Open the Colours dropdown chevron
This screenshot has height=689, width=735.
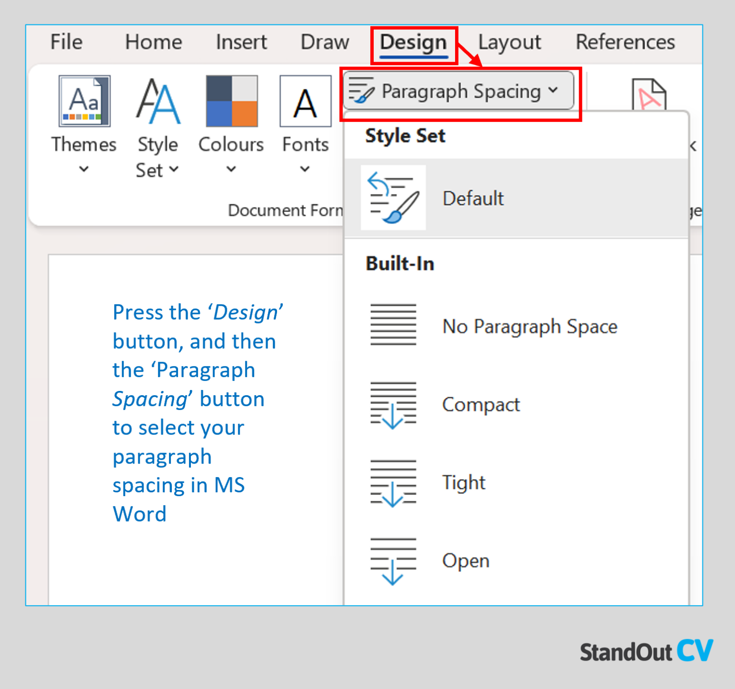point(231,169)
